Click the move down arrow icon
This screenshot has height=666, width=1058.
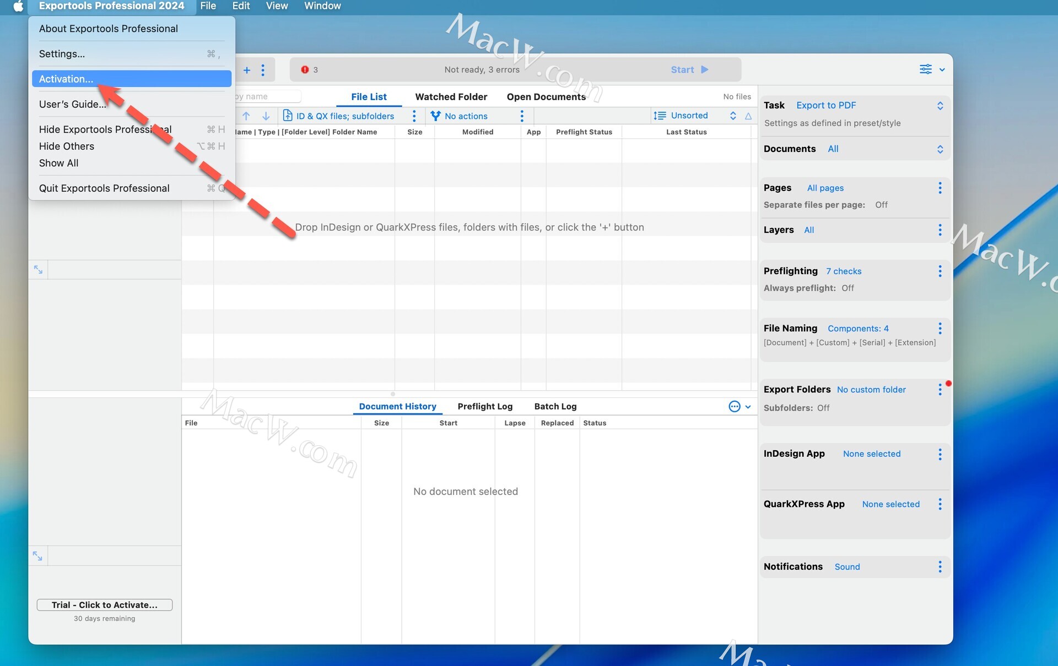click(x=266, y=116)
